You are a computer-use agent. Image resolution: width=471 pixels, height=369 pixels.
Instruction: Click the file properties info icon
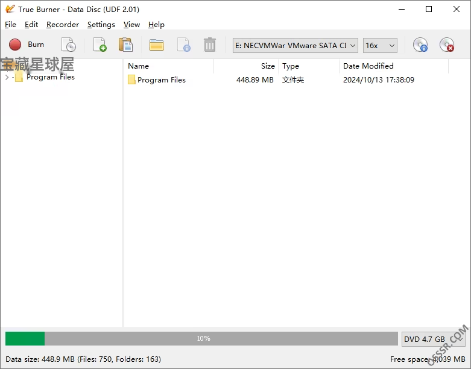[x=183, y=45]
